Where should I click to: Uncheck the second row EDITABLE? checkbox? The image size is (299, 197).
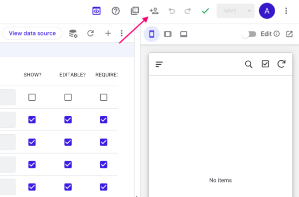[x=68, y=120]
